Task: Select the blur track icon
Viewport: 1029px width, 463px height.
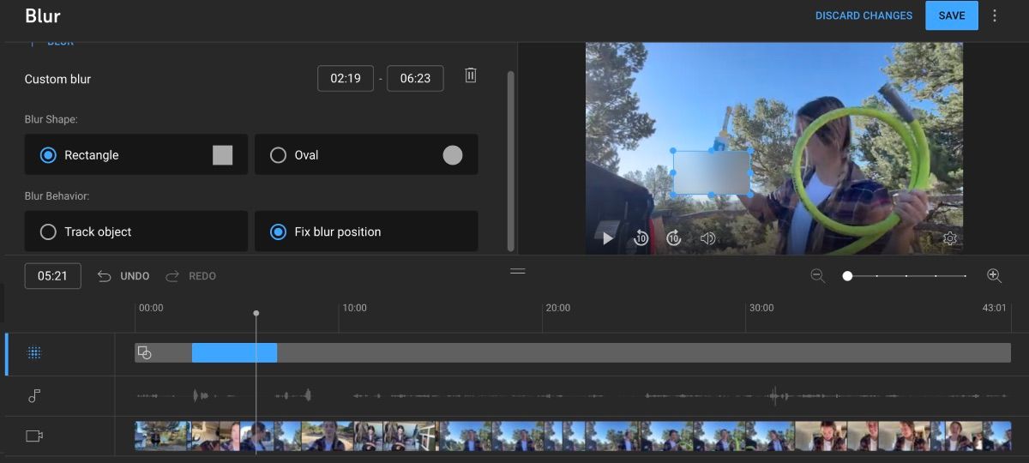Action: coord(34,353)
